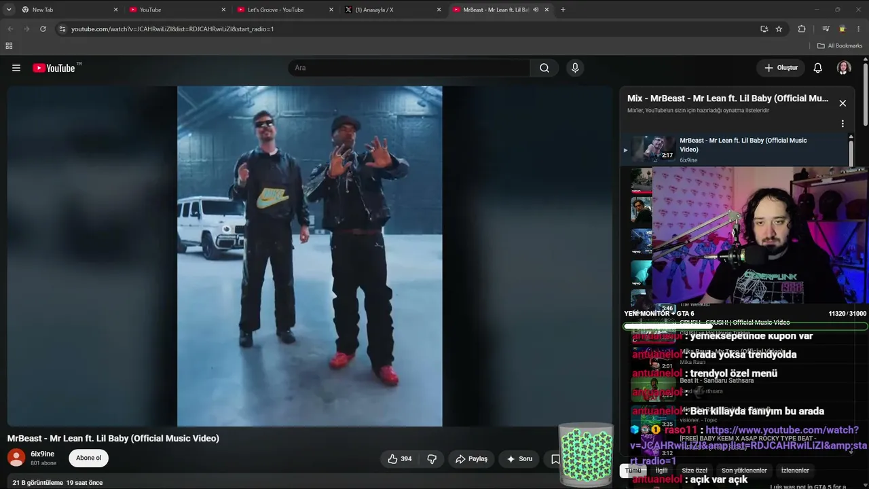This screenshot has height=489, width=869.
Task: Mute the MrBeast tab audio icon
Action: 536,10
